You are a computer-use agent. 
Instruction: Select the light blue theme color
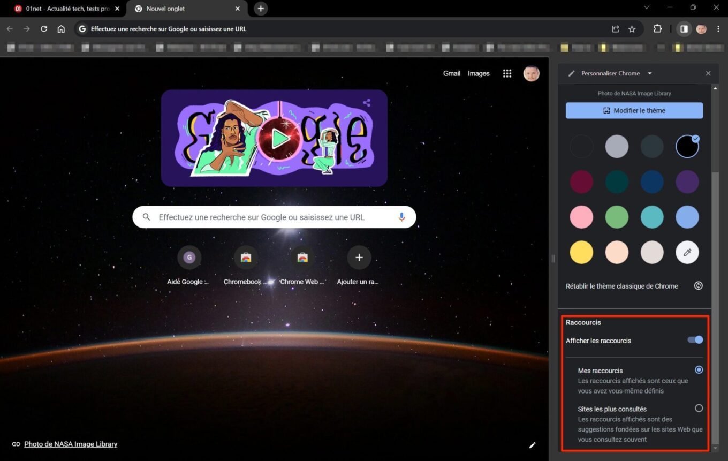pos(687,217)
